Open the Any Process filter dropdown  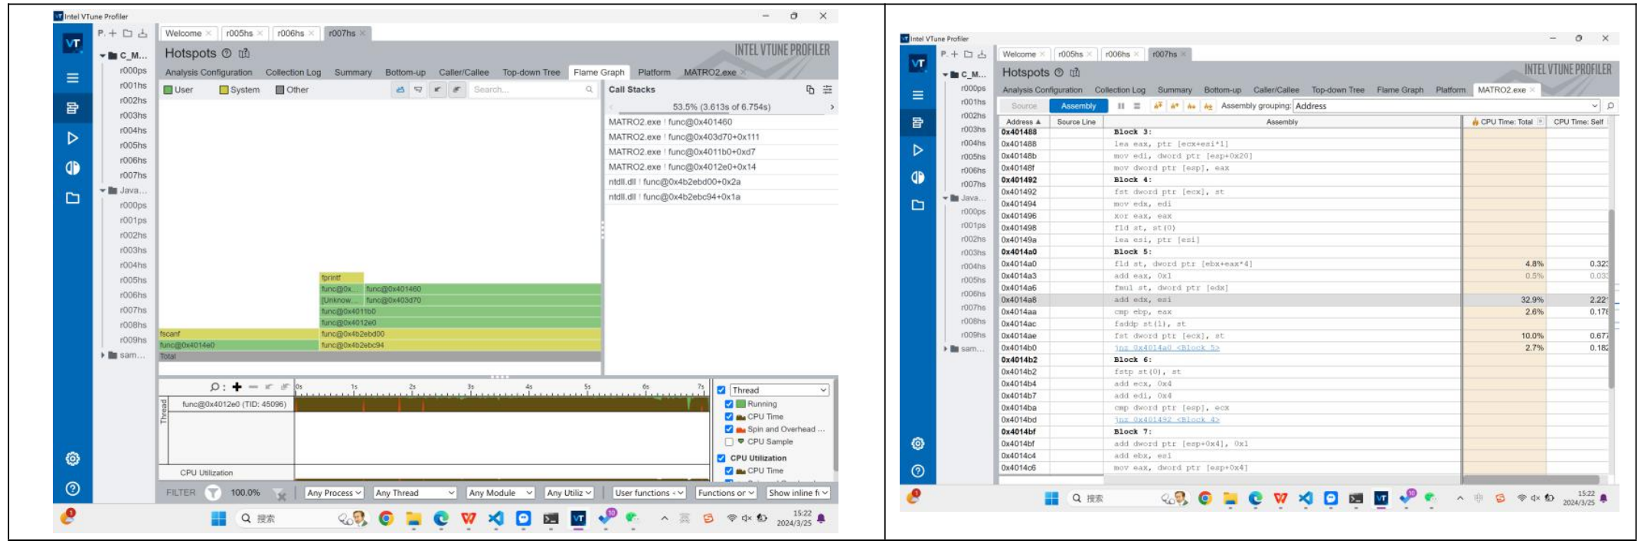click(x=334, y=493)
